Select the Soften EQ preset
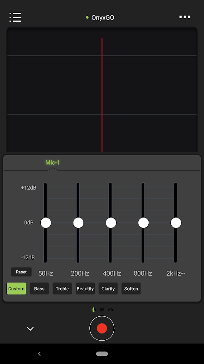204x364 pixels. click(131, 288)
